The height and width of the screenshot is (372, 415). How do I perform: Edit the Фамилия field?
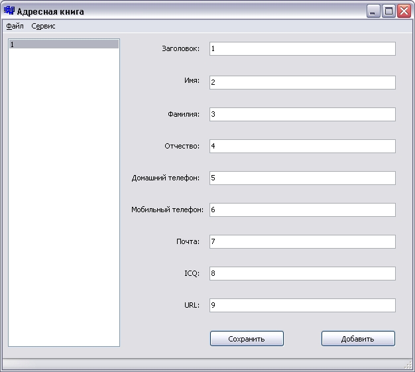[x=302, y=114]
